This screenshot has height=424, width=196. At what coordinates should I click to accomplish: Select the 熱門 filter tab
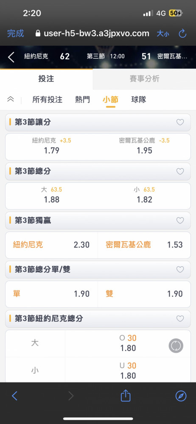click(x=82, y=100)
